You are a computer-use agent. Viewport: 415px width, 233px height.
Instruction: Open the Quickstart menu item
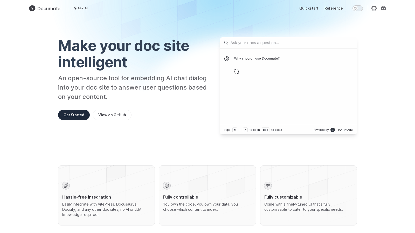tap(309, 8)
